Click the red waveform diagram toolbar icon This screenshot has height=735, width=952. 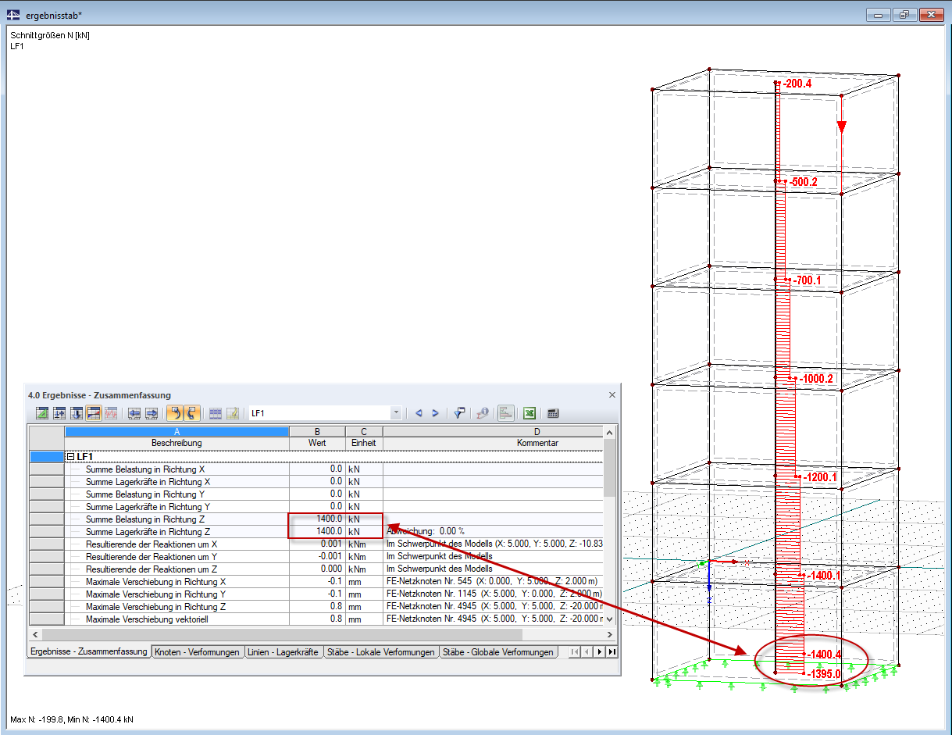[x=111, y=413]
